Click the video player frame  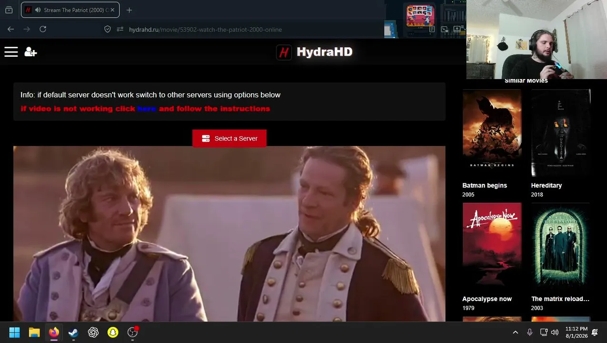tap(229, 234)
